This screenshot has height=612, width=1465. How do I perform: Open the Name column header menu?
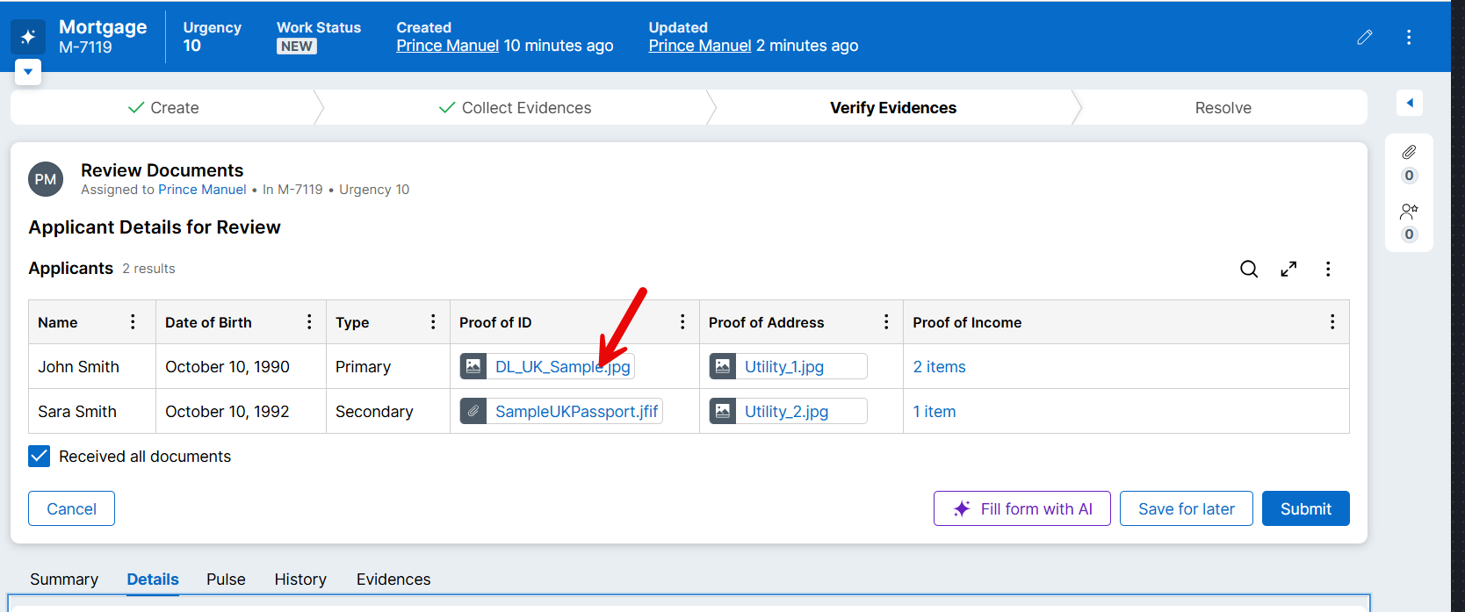coord(133,322)
